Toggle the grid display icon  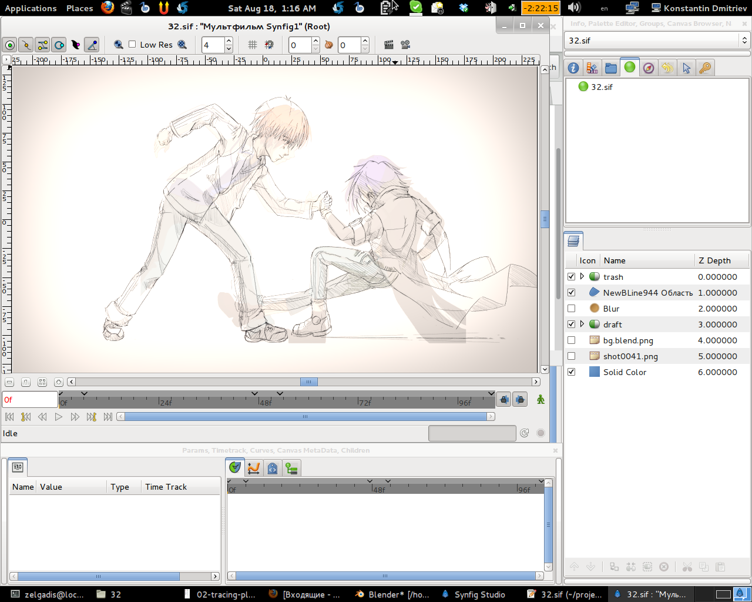[x=253, y=45]
